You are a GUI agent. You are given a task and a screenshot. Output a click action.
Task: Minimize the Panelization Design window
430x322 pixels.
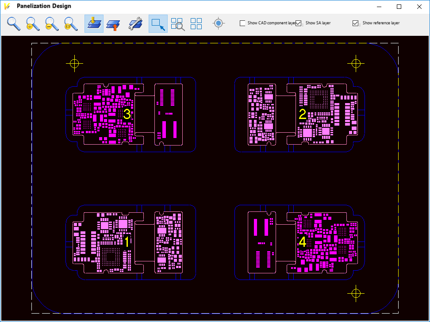coord(379,7)
